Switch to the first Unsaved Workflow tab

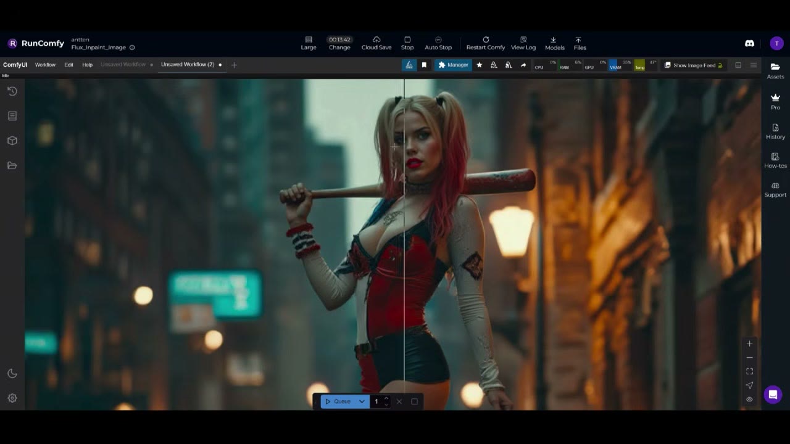click(x=123, y=65)
